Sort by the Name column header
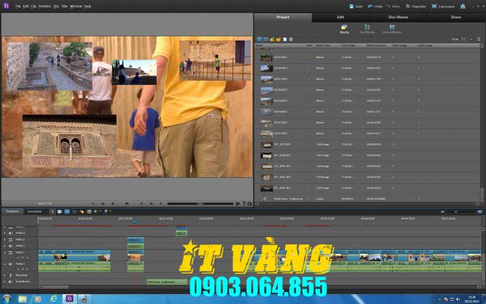Screen dimensions: 486x304 259,46
